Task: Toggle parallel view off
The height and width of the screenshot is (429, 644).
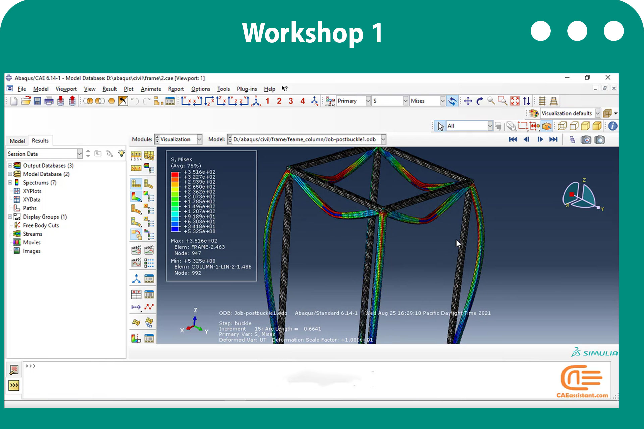Action: (x=542, y=101)
